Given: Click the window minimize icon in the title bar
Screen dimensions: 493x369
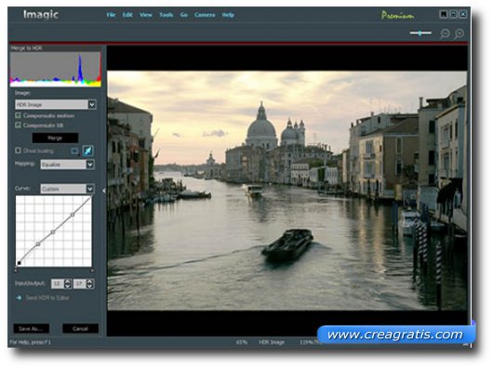Looking at the screenshot, I should [x=453, y=14].
